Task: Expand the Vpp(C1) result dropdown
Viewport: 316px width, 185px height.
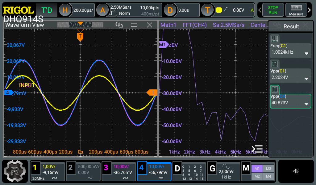Action: coord(306,79)
